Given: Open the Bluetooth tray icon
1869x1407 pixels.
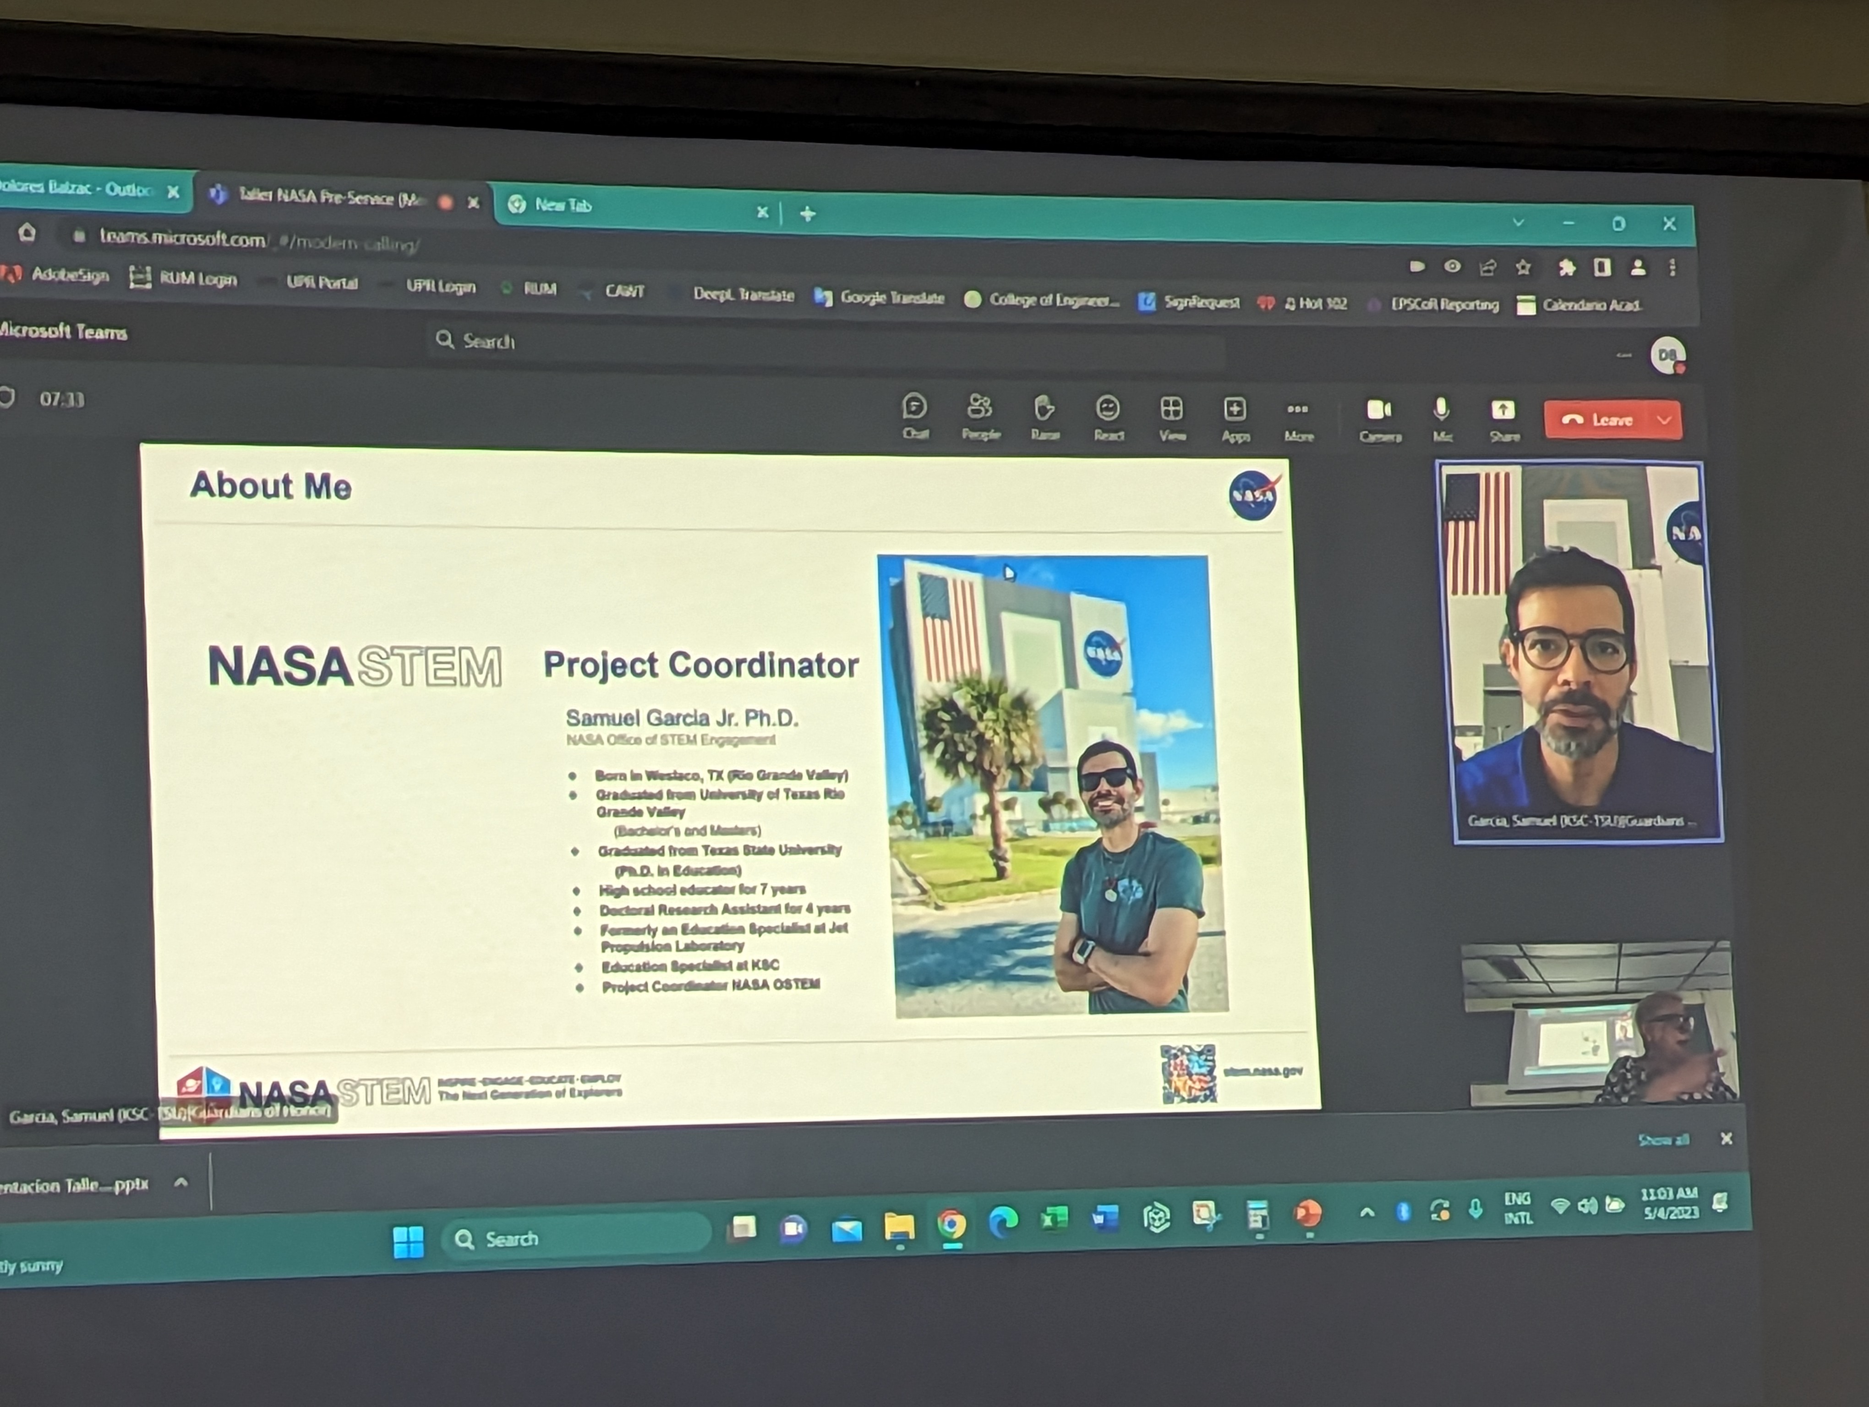Looking at the screenshot, I should click(x=1403, y=1212).
